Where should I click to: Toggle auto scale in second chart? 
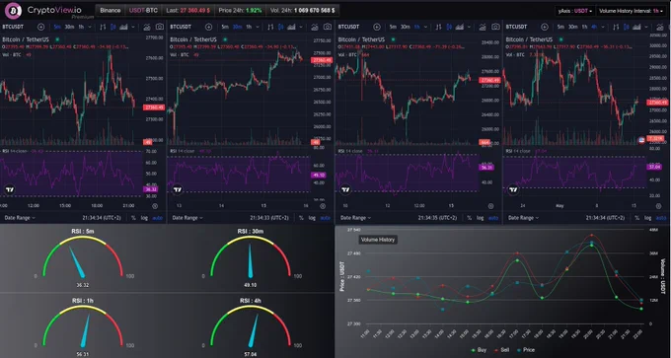(x=326, y=218)
